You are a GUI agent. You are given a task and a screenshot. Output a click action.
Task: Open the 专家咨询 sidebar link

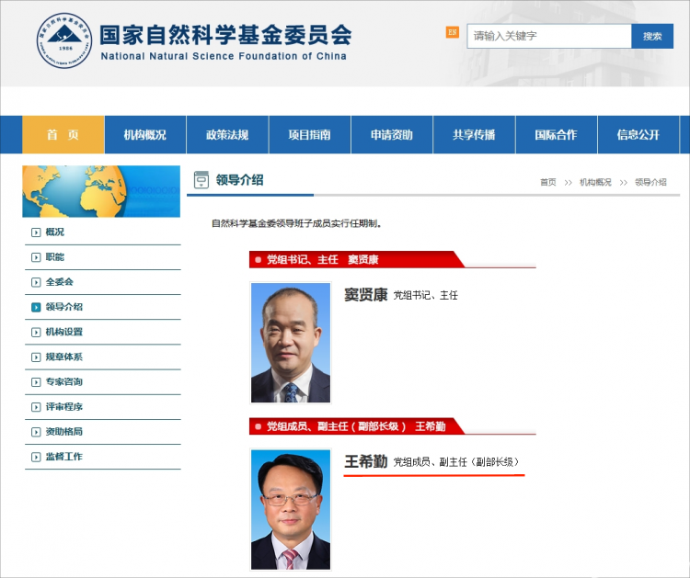(63, 381)
